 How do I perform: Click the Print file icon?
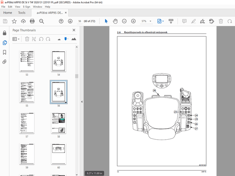tap(32, 22)
